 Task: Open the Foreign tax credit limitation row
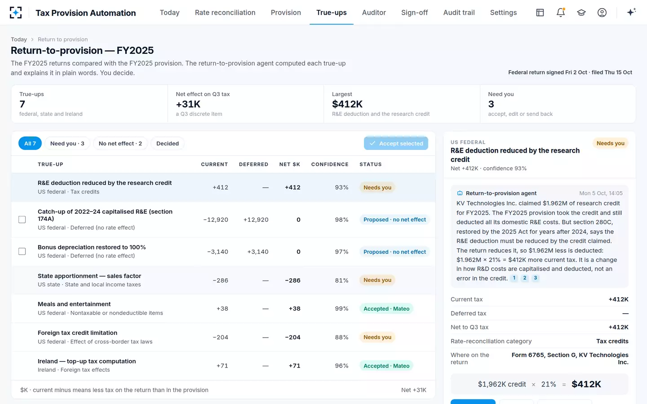point(223,337)
